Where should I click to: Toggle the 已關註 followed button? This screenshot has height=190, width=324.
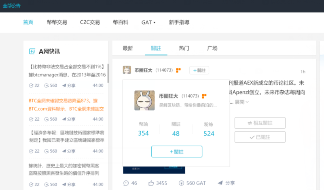pyautogui.click(x=260, y=137)
